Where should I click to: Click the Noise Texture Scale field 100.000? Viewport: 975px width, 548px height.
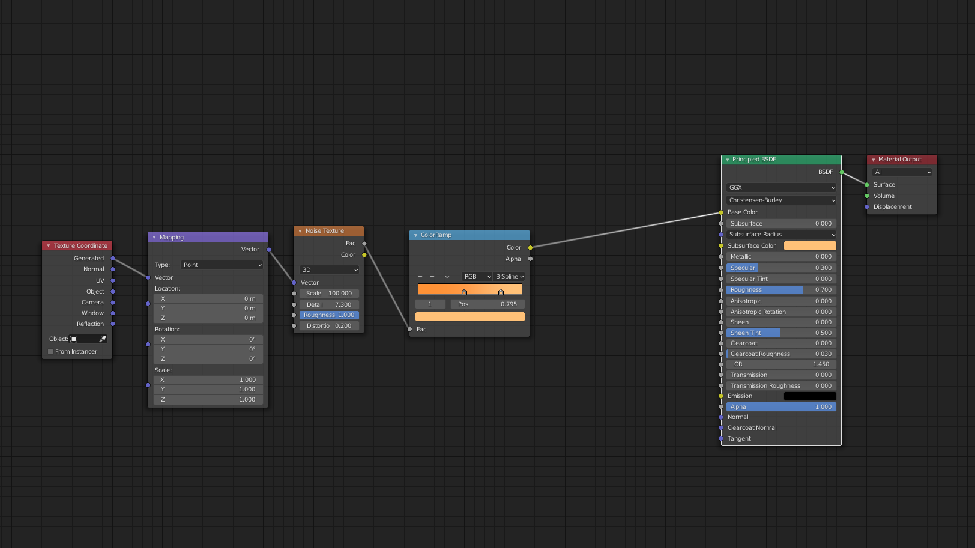pos(329,294)
